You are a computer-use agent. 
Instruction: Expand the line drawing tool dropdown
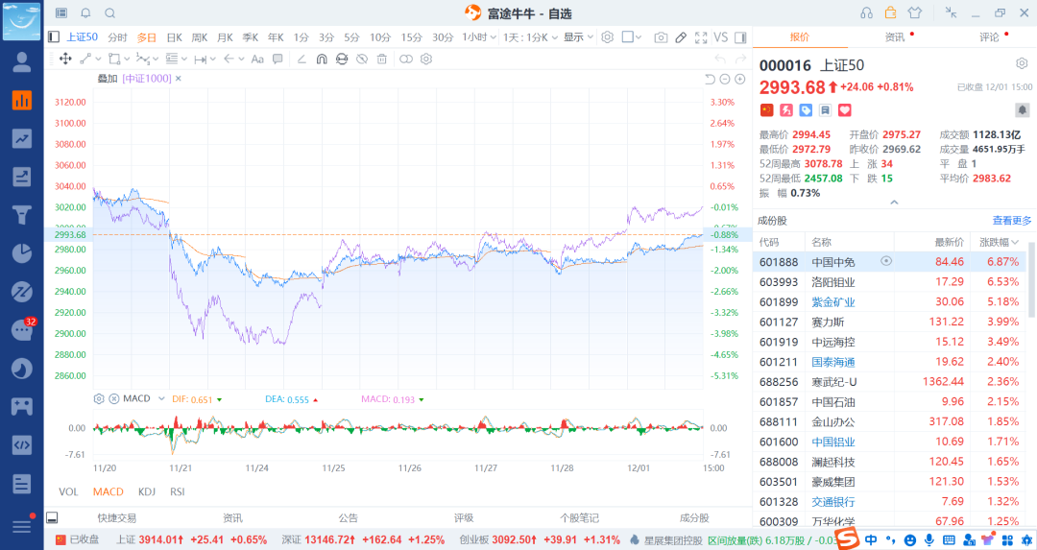click(x=99, y=59)
